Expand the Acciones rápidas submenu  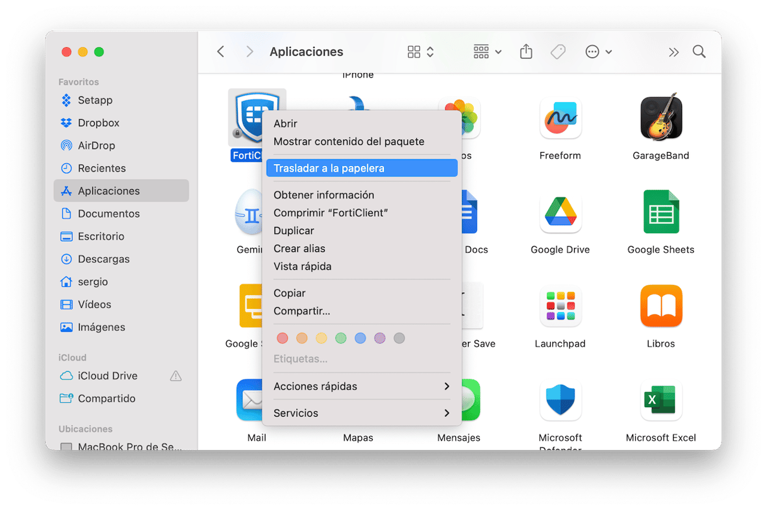pos(361,386)
